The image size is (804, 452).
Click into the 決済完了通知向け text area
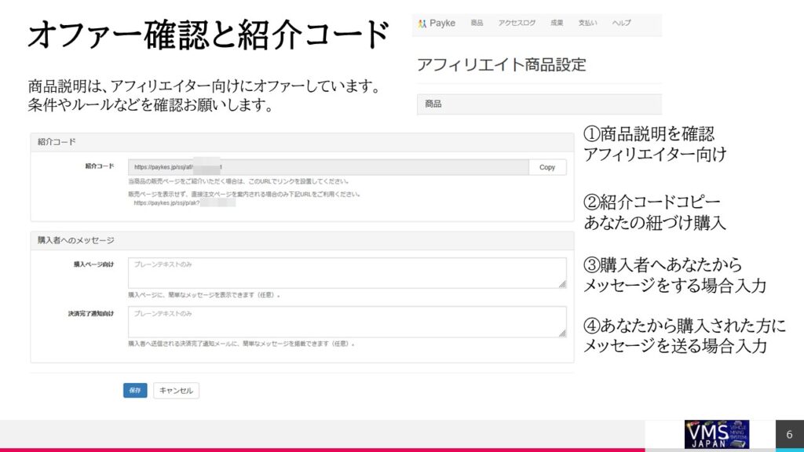pyautogui.click(x=346, y=321)
